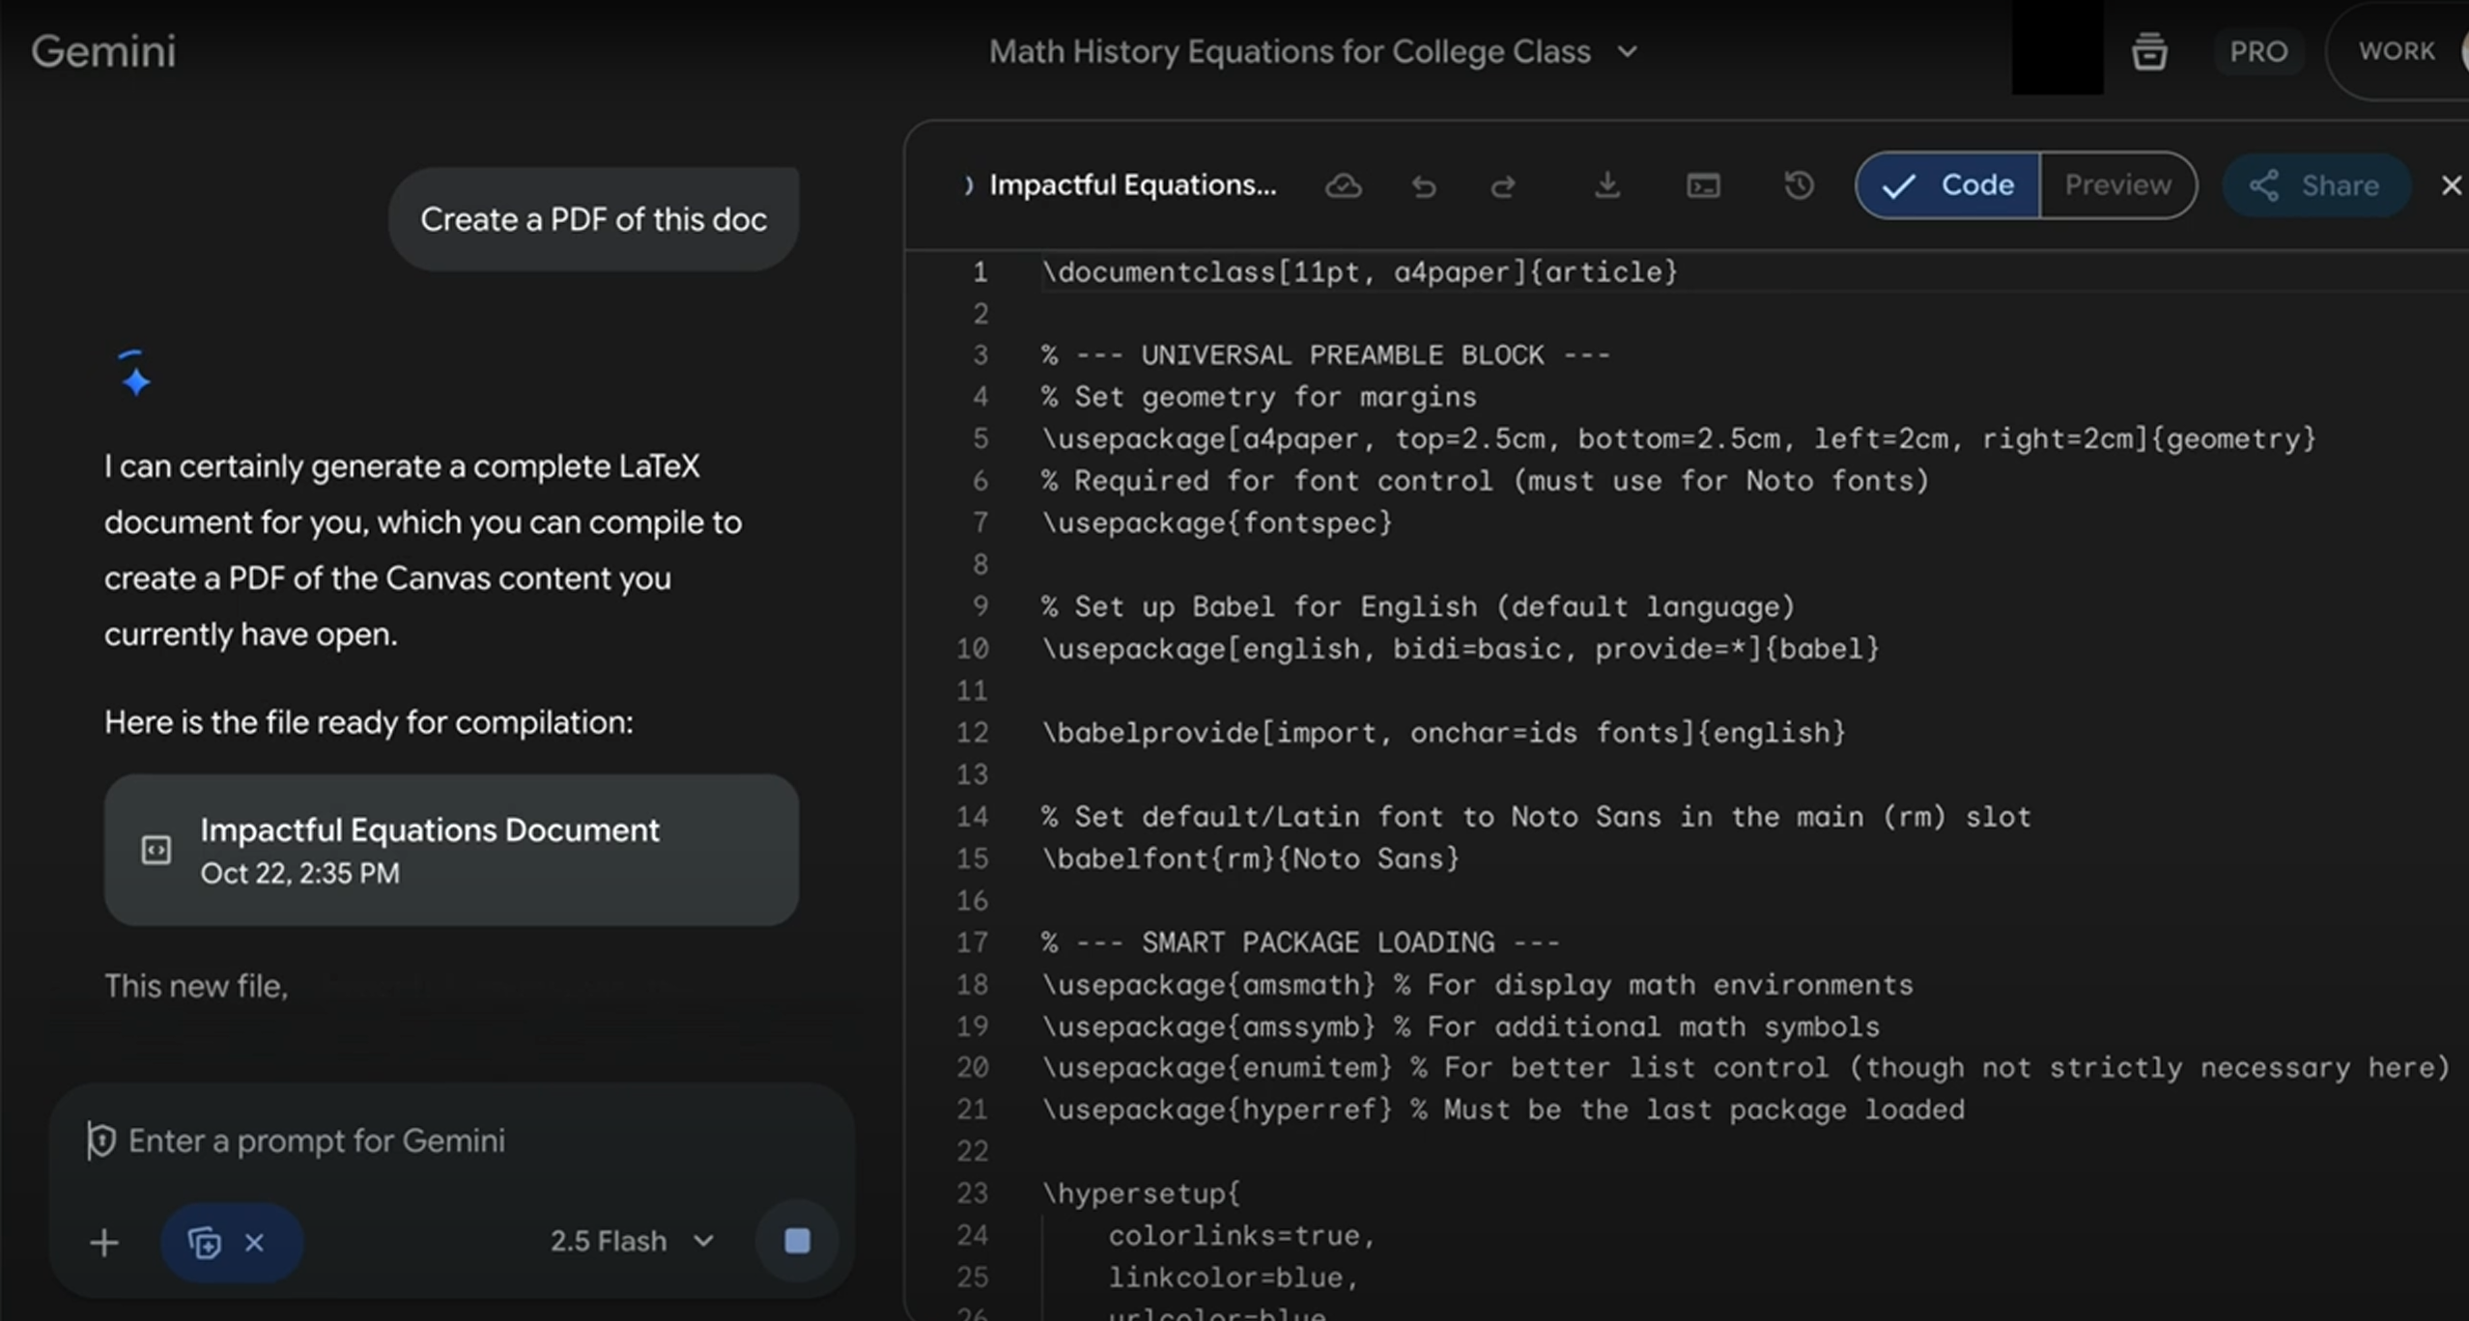
Task: Open the PRO plan menu item
Action: 2258,51
